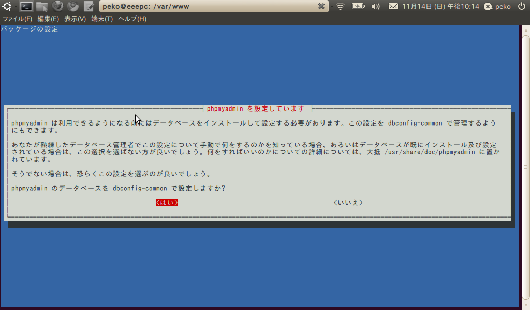Click the terminal vertical scrollbar
The width and height of the screenshot is (530, 310).
(526, 167)
